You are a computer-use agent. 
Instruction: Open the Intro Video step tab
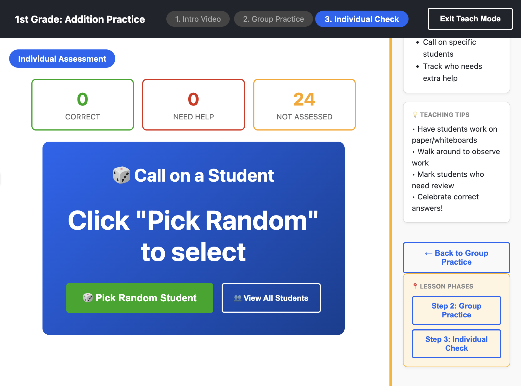point(198,19)
